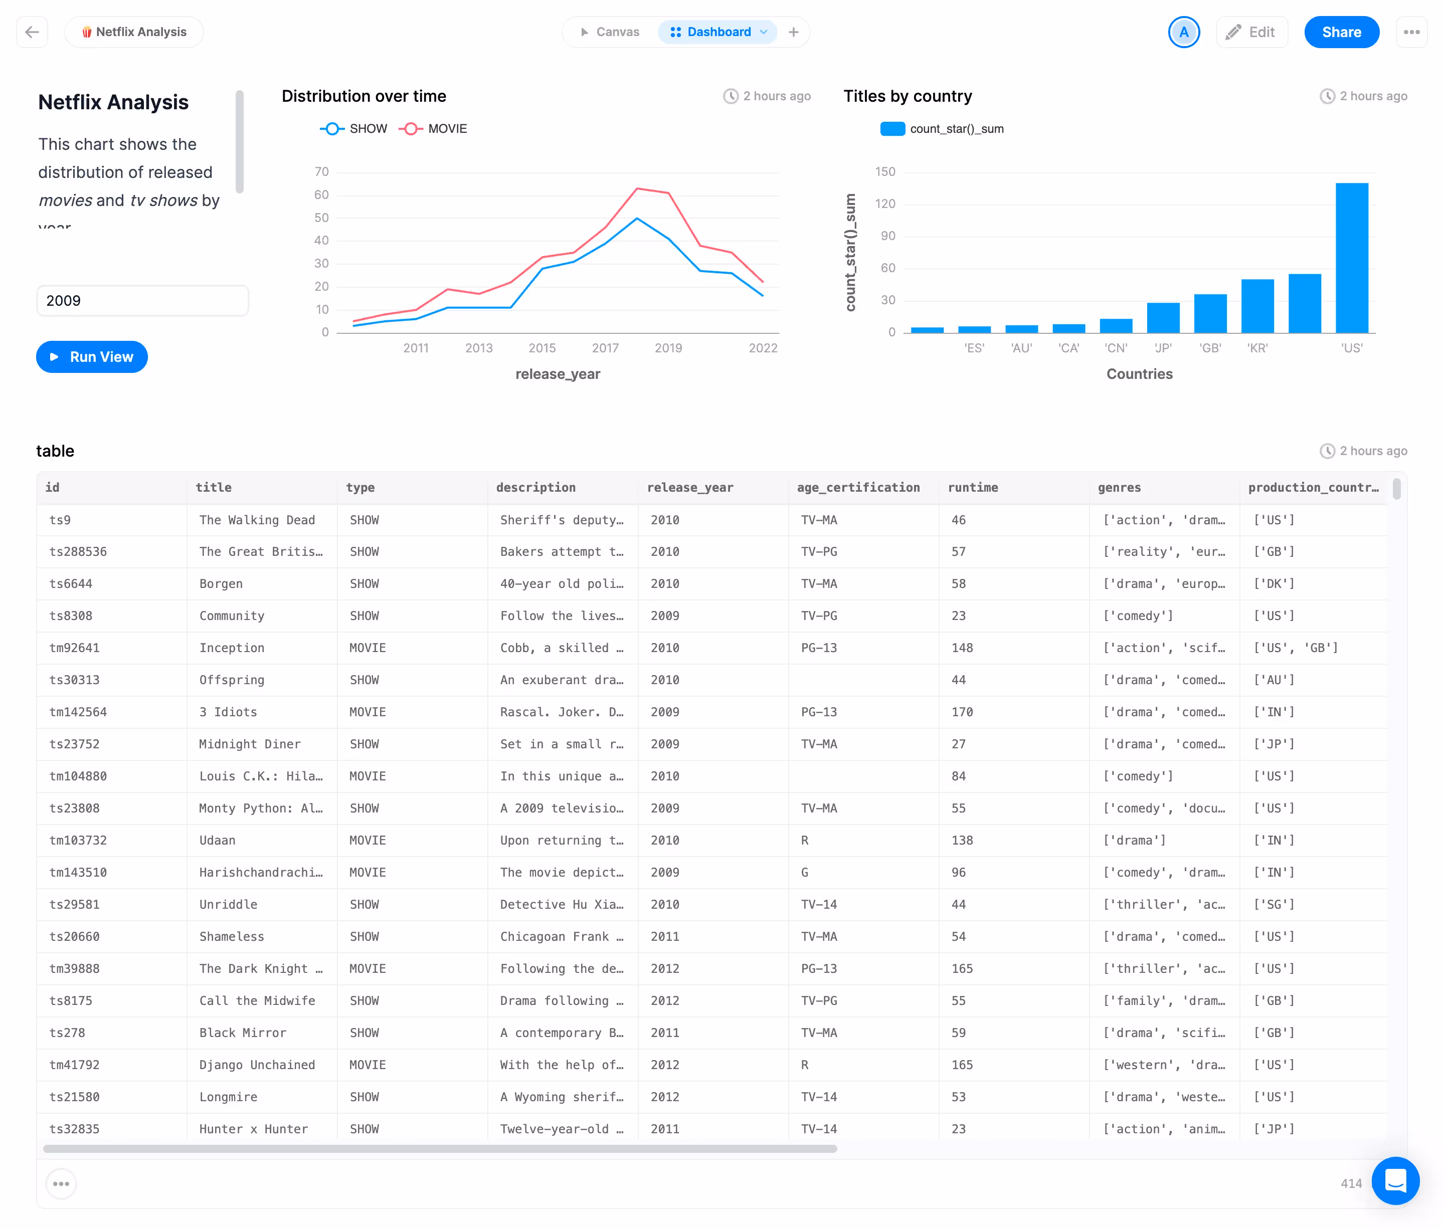
Task: Open the more options ellipsis menu top right
Action: 1412,32
